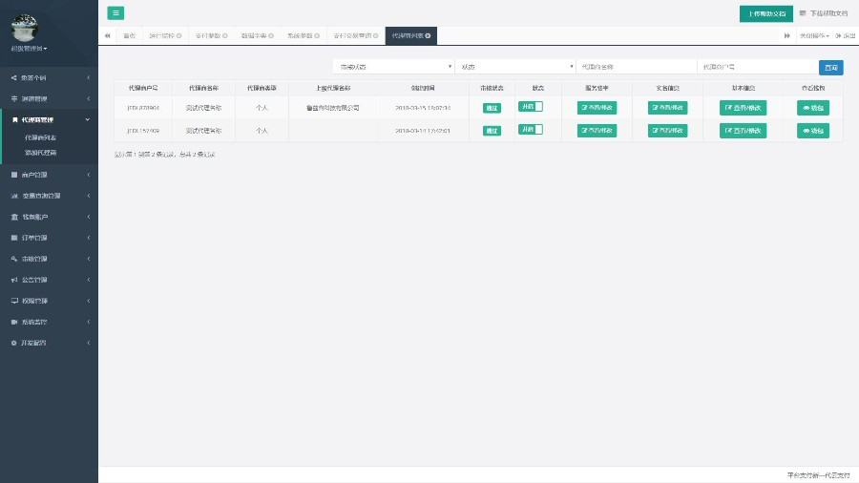Close the active dark tab via its X icon
This screenshot has height=483, width=859.
[x=429, y=35]
